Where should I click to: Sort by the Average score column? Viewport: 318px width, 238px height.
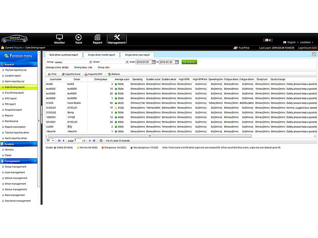click(x=122, y=79)
